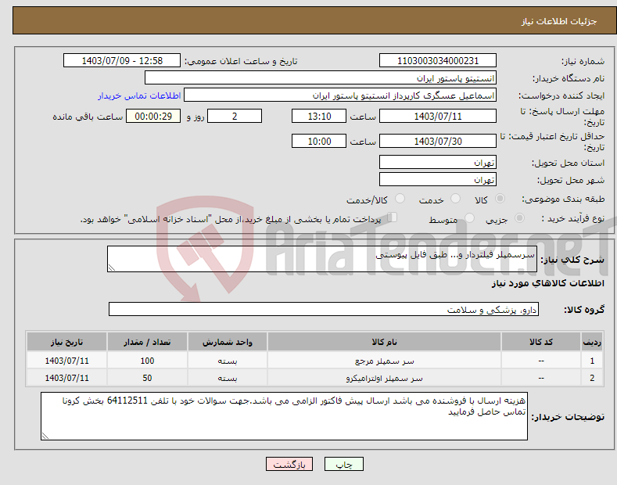This screenshot has width=617, height=485.
Task: Click quantity cell 100
Action: click(x=147, y=361)
